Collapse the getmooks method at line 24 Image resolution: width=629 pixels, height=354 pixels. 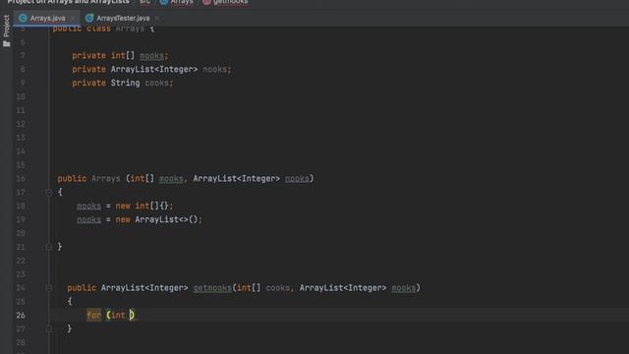pyautogui.click(x=49, y=288)
